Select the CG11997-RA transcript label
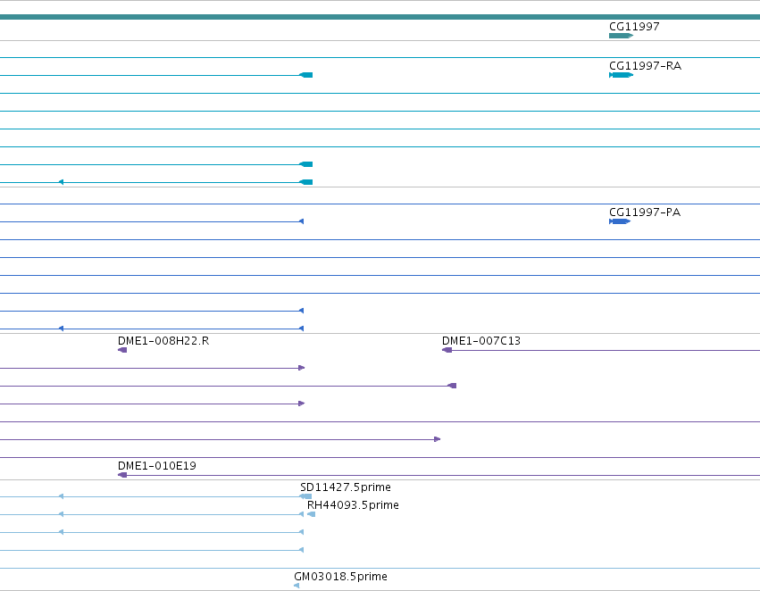This screenshot has height=591, width=760. click(645, 66)
